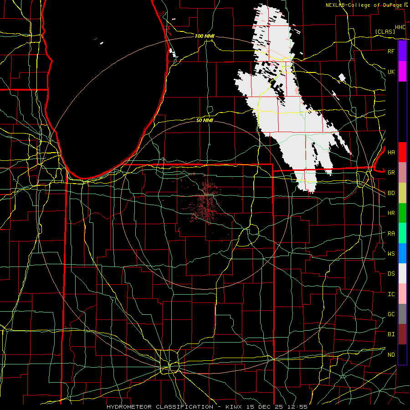This screenshot has width=410, height=410.
Task: Click the ND legend label text
Action: click(x=391, y=355)
